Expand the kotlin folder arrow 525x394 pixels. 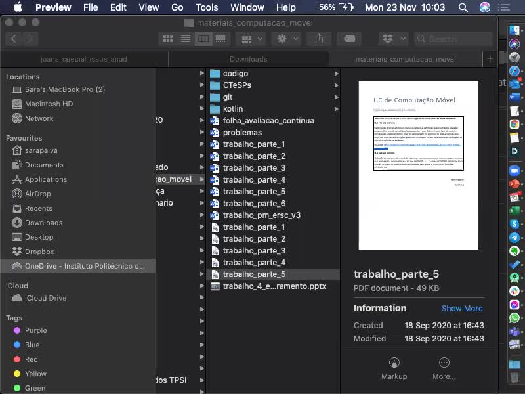336,109
